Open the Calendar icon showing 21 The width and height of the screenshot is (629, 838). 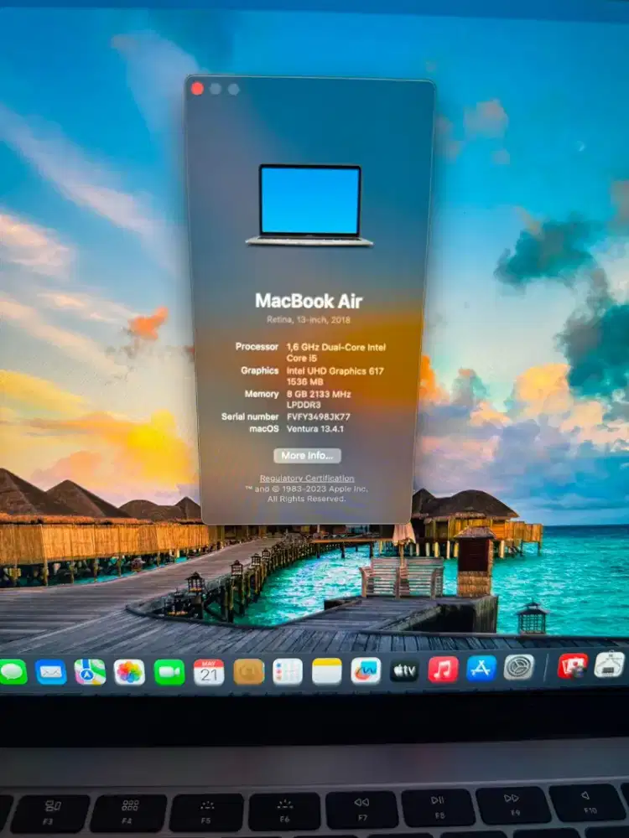pyautogui.click(x=209, y=672)
